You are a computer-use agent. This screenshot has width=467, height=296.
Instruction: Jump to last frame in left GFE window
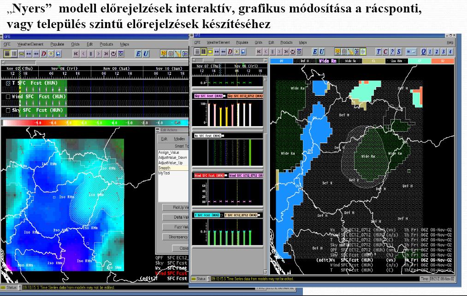106,54
